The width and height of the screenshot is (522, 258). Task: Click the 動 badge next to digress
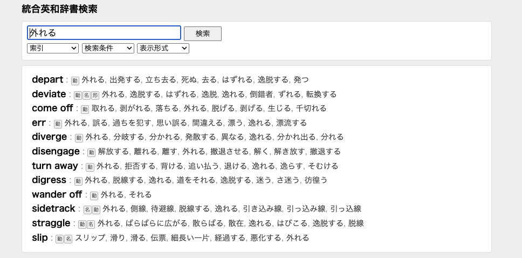(x=78, y=181)
